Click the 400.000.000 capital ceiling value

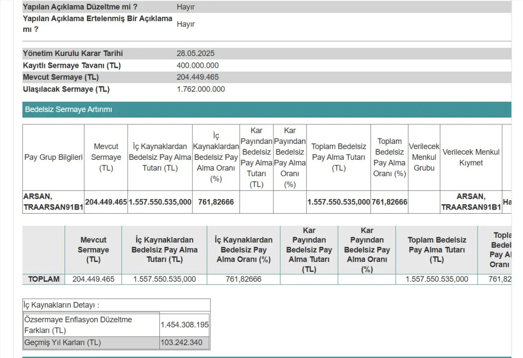click(x=197, y=65)
